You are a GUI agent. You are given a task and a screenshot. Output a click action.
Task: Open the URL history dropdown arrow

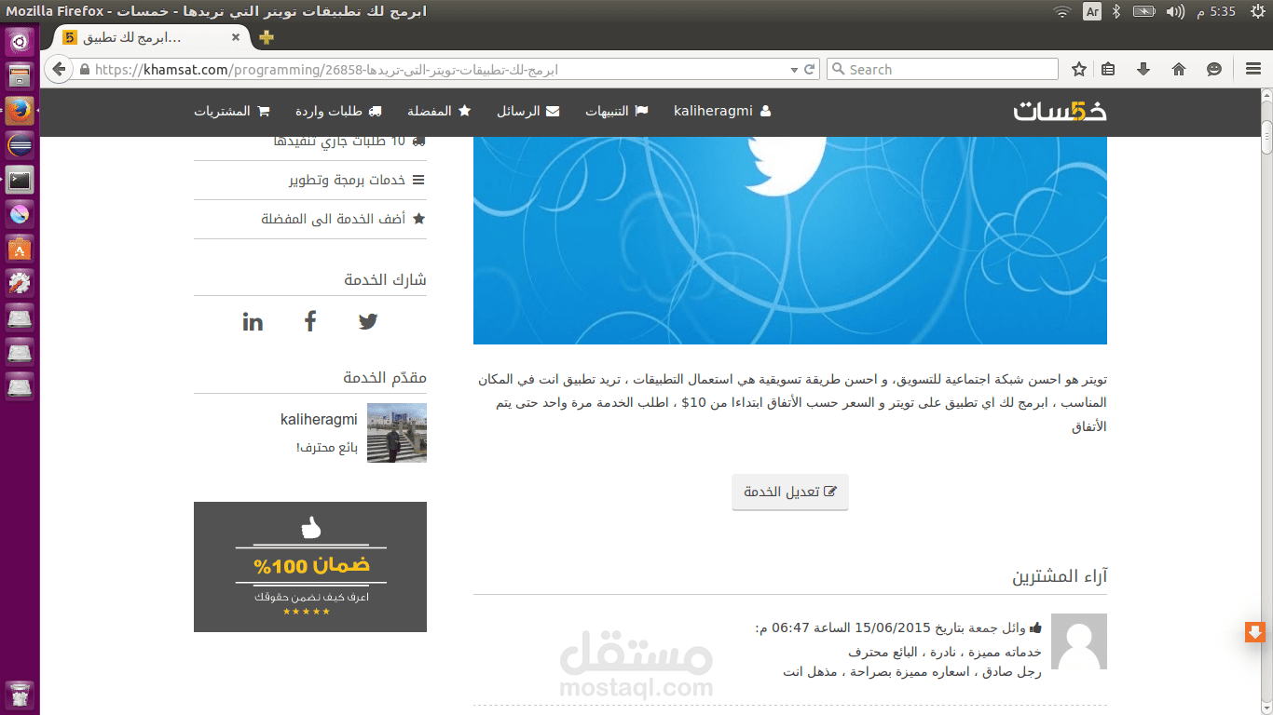[x=794, y=69]
